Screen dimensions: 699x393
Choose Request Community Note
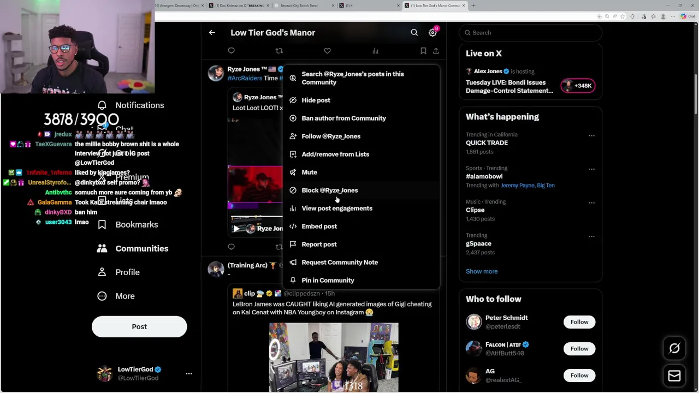coord(361,262)
